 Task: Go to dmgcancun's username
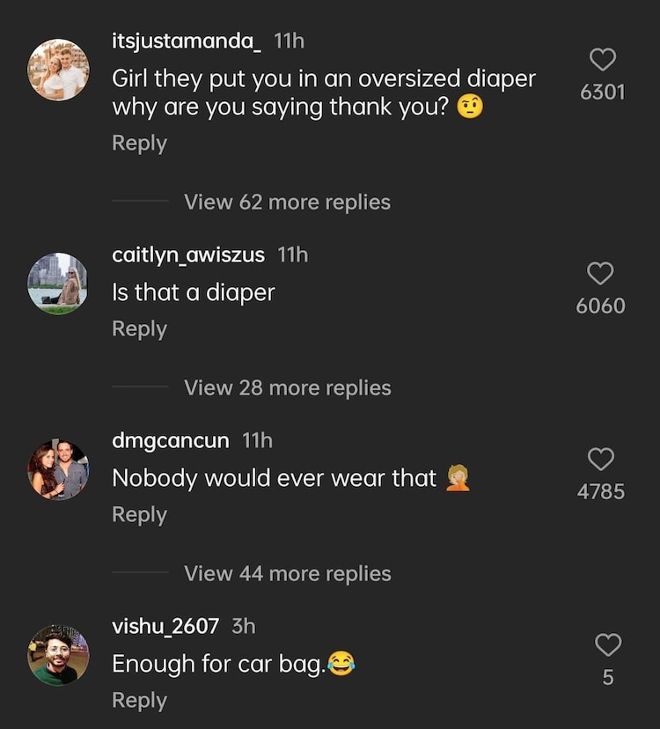tap(171, 440)
